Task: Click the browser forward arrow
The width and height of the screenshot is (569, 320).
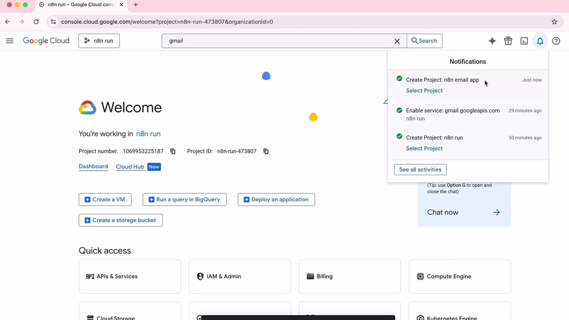Action: pos(22,22)
